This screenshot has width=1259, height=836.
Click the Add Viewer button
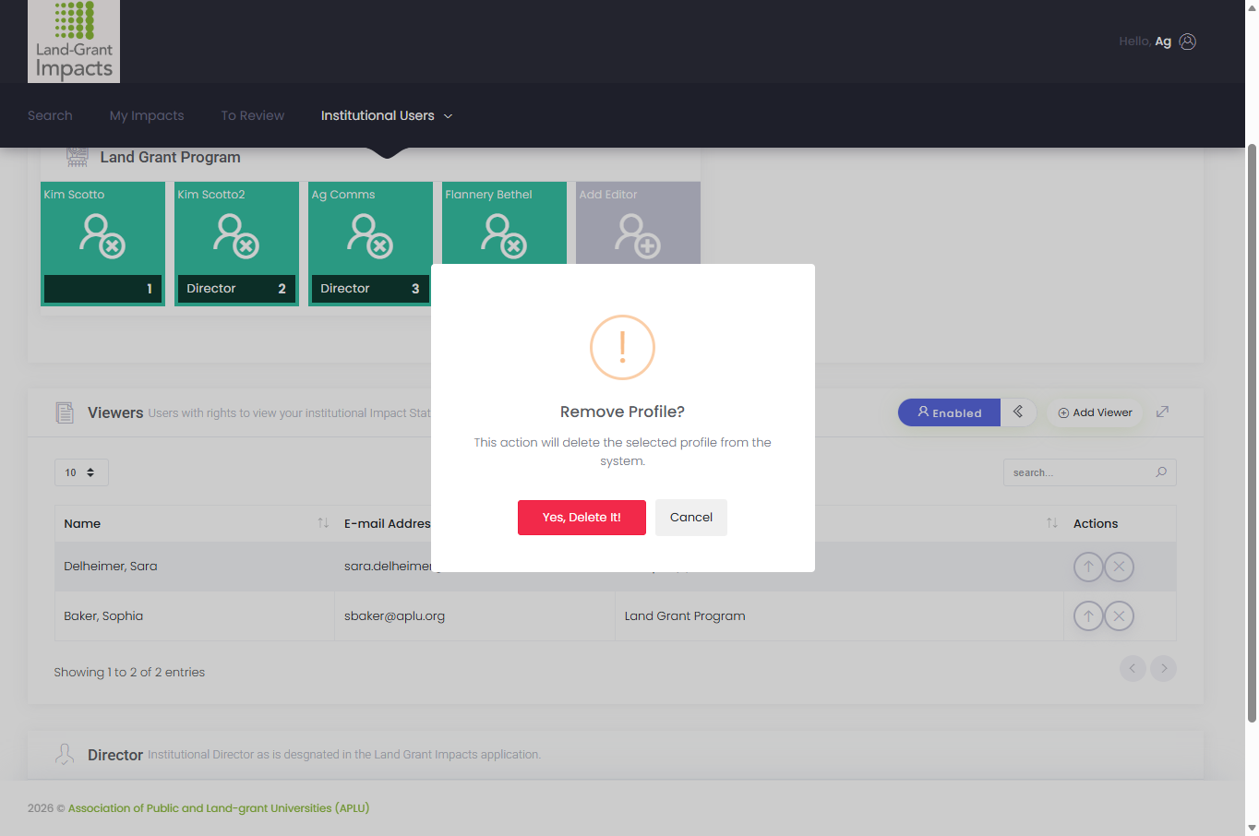pyautogui.click(x=1095, y=412)
